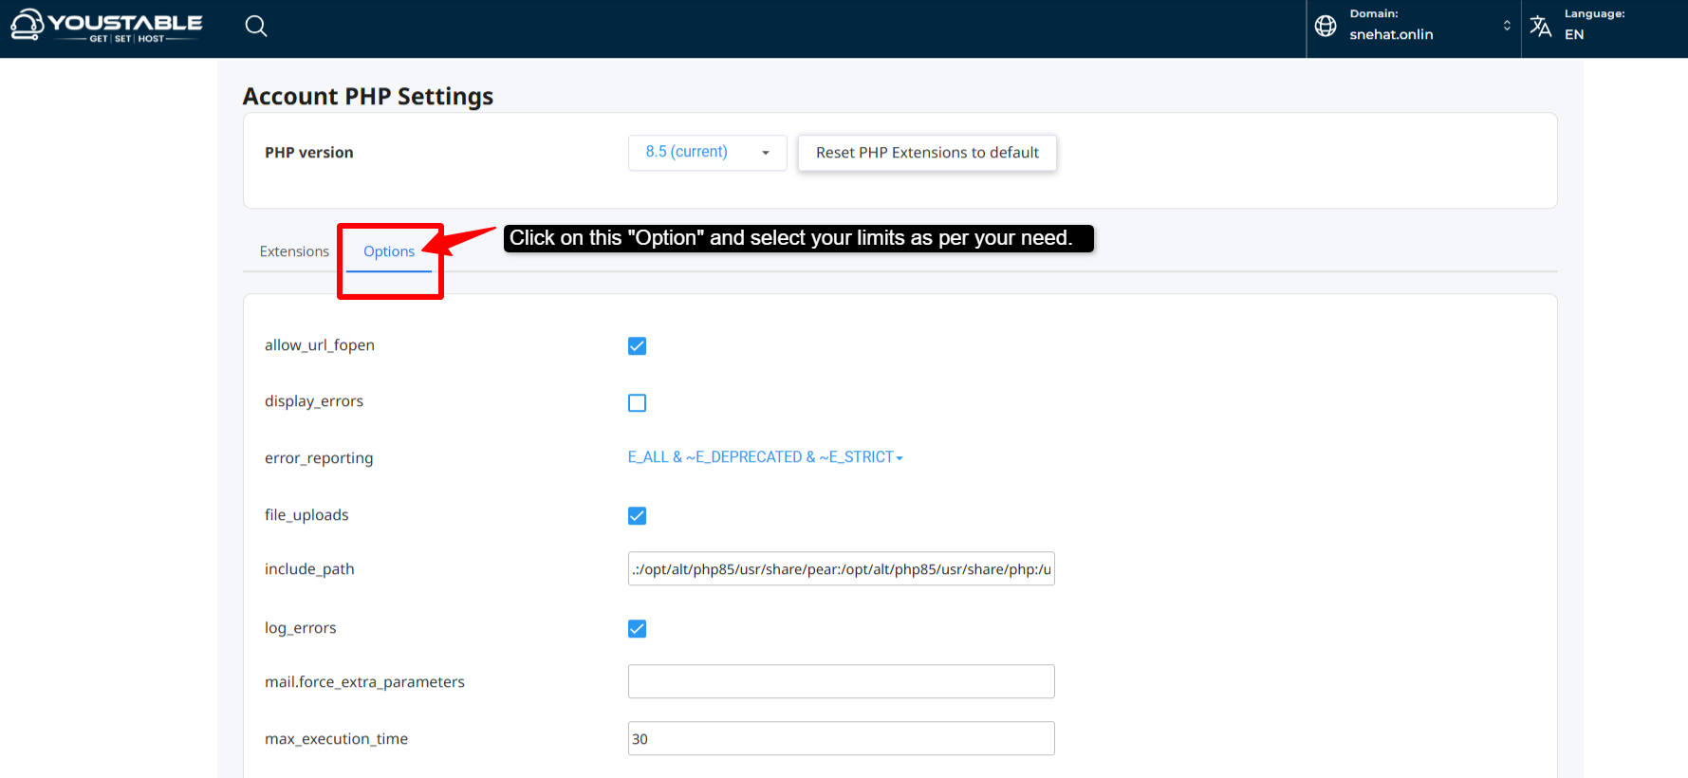The image size is (1688, 778).
Task: Click the file_uploads label
Action: [x=306, y=515]
